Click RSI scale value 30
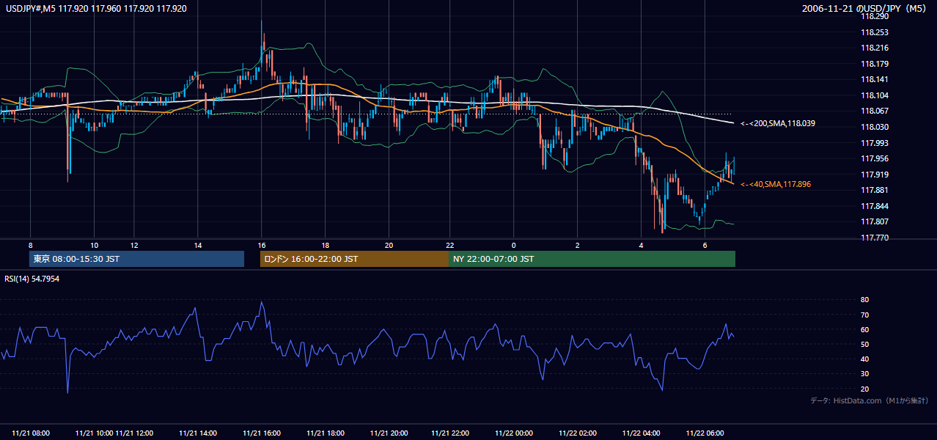This screenshot has width=937, height=440. click(864, 374)
